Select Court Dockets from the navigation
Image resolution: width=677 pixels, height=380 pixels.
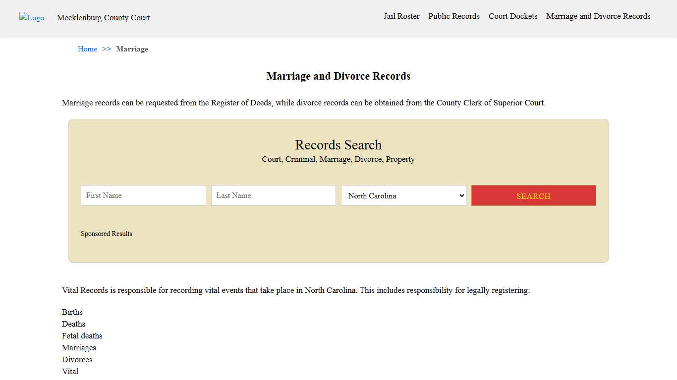(513, 16)
